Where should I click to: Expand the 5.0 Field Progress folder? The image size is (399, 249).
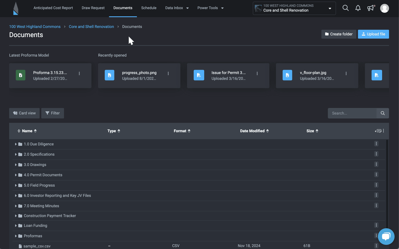click(x=16, y=185)
